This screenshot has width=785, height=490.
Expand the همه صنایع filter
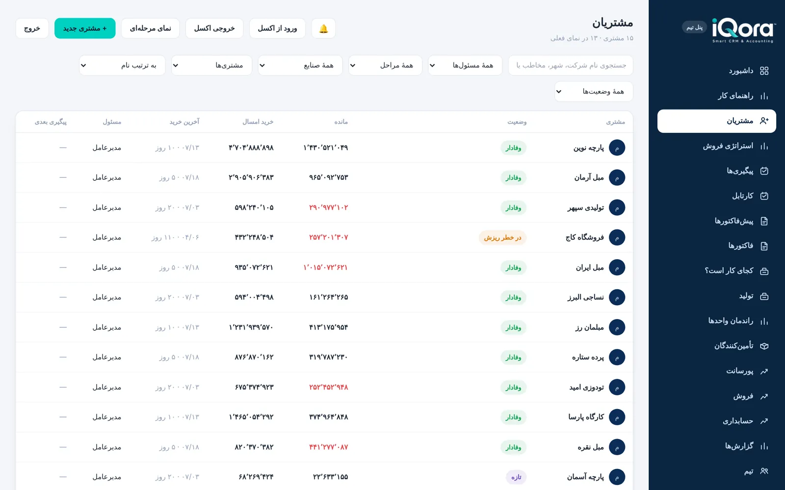(300, 65)
